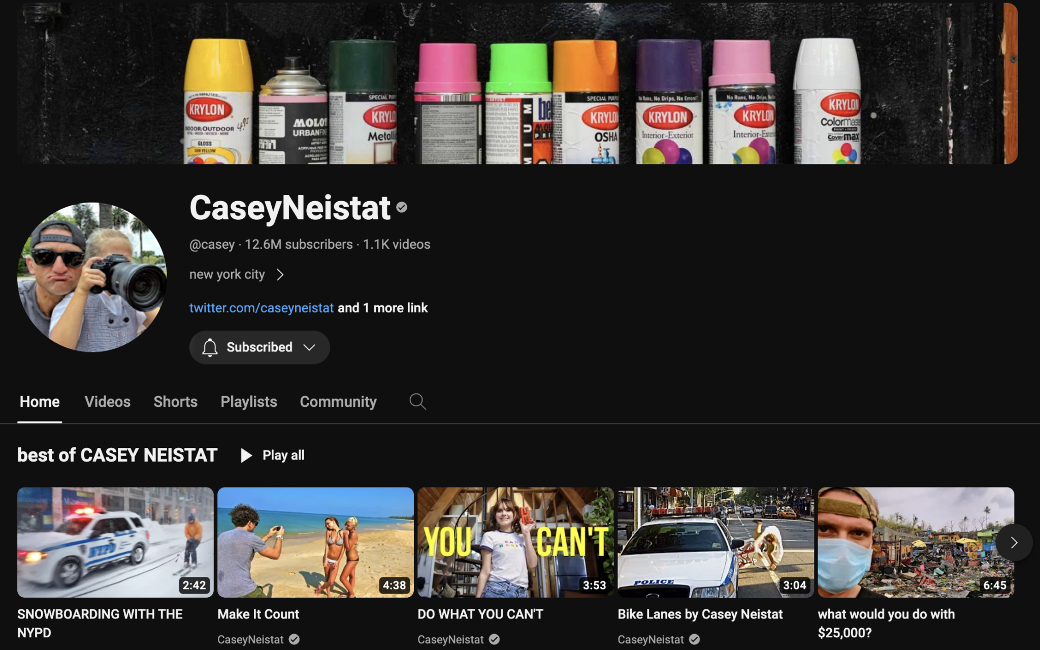Open the Playlists tab
Screen dimensions: 1040x650
tap(249, 402)
